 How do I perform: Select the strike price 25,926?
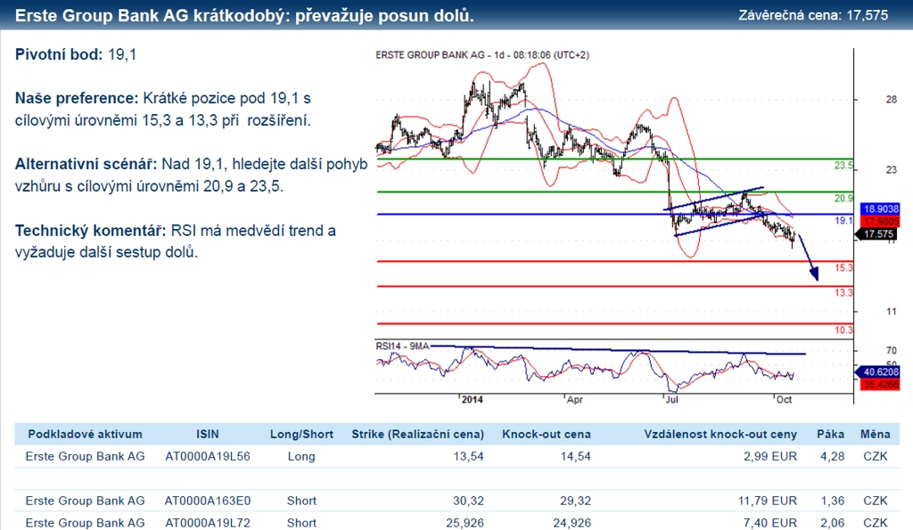(x=465, y=523)
